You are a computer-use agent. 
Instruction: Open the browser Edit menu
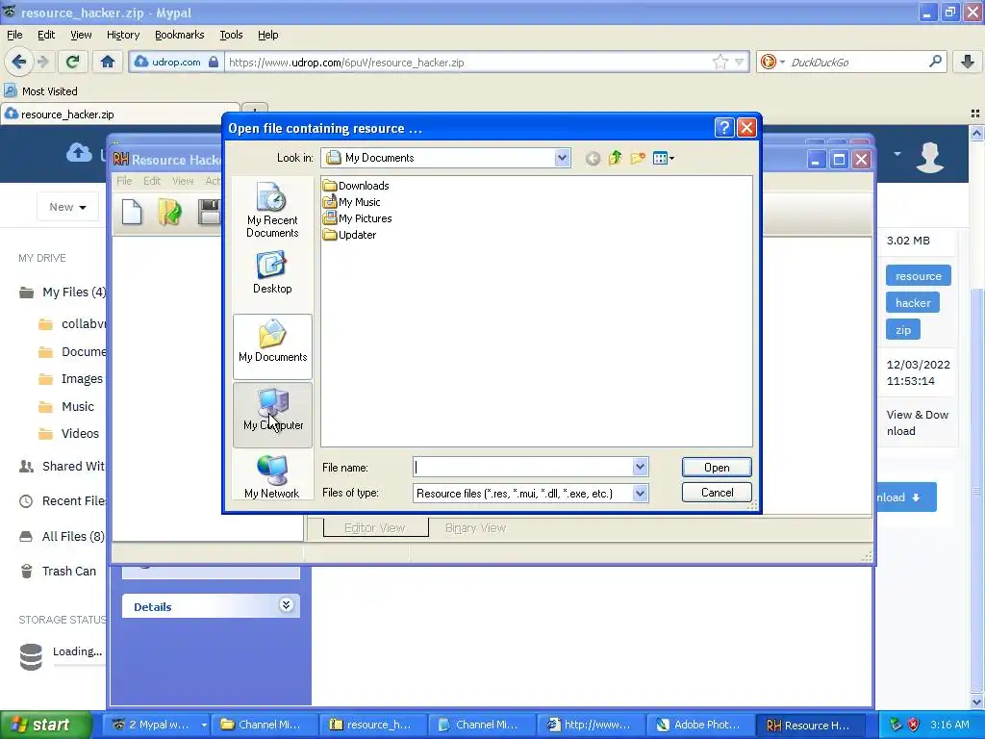coord(46,35)
